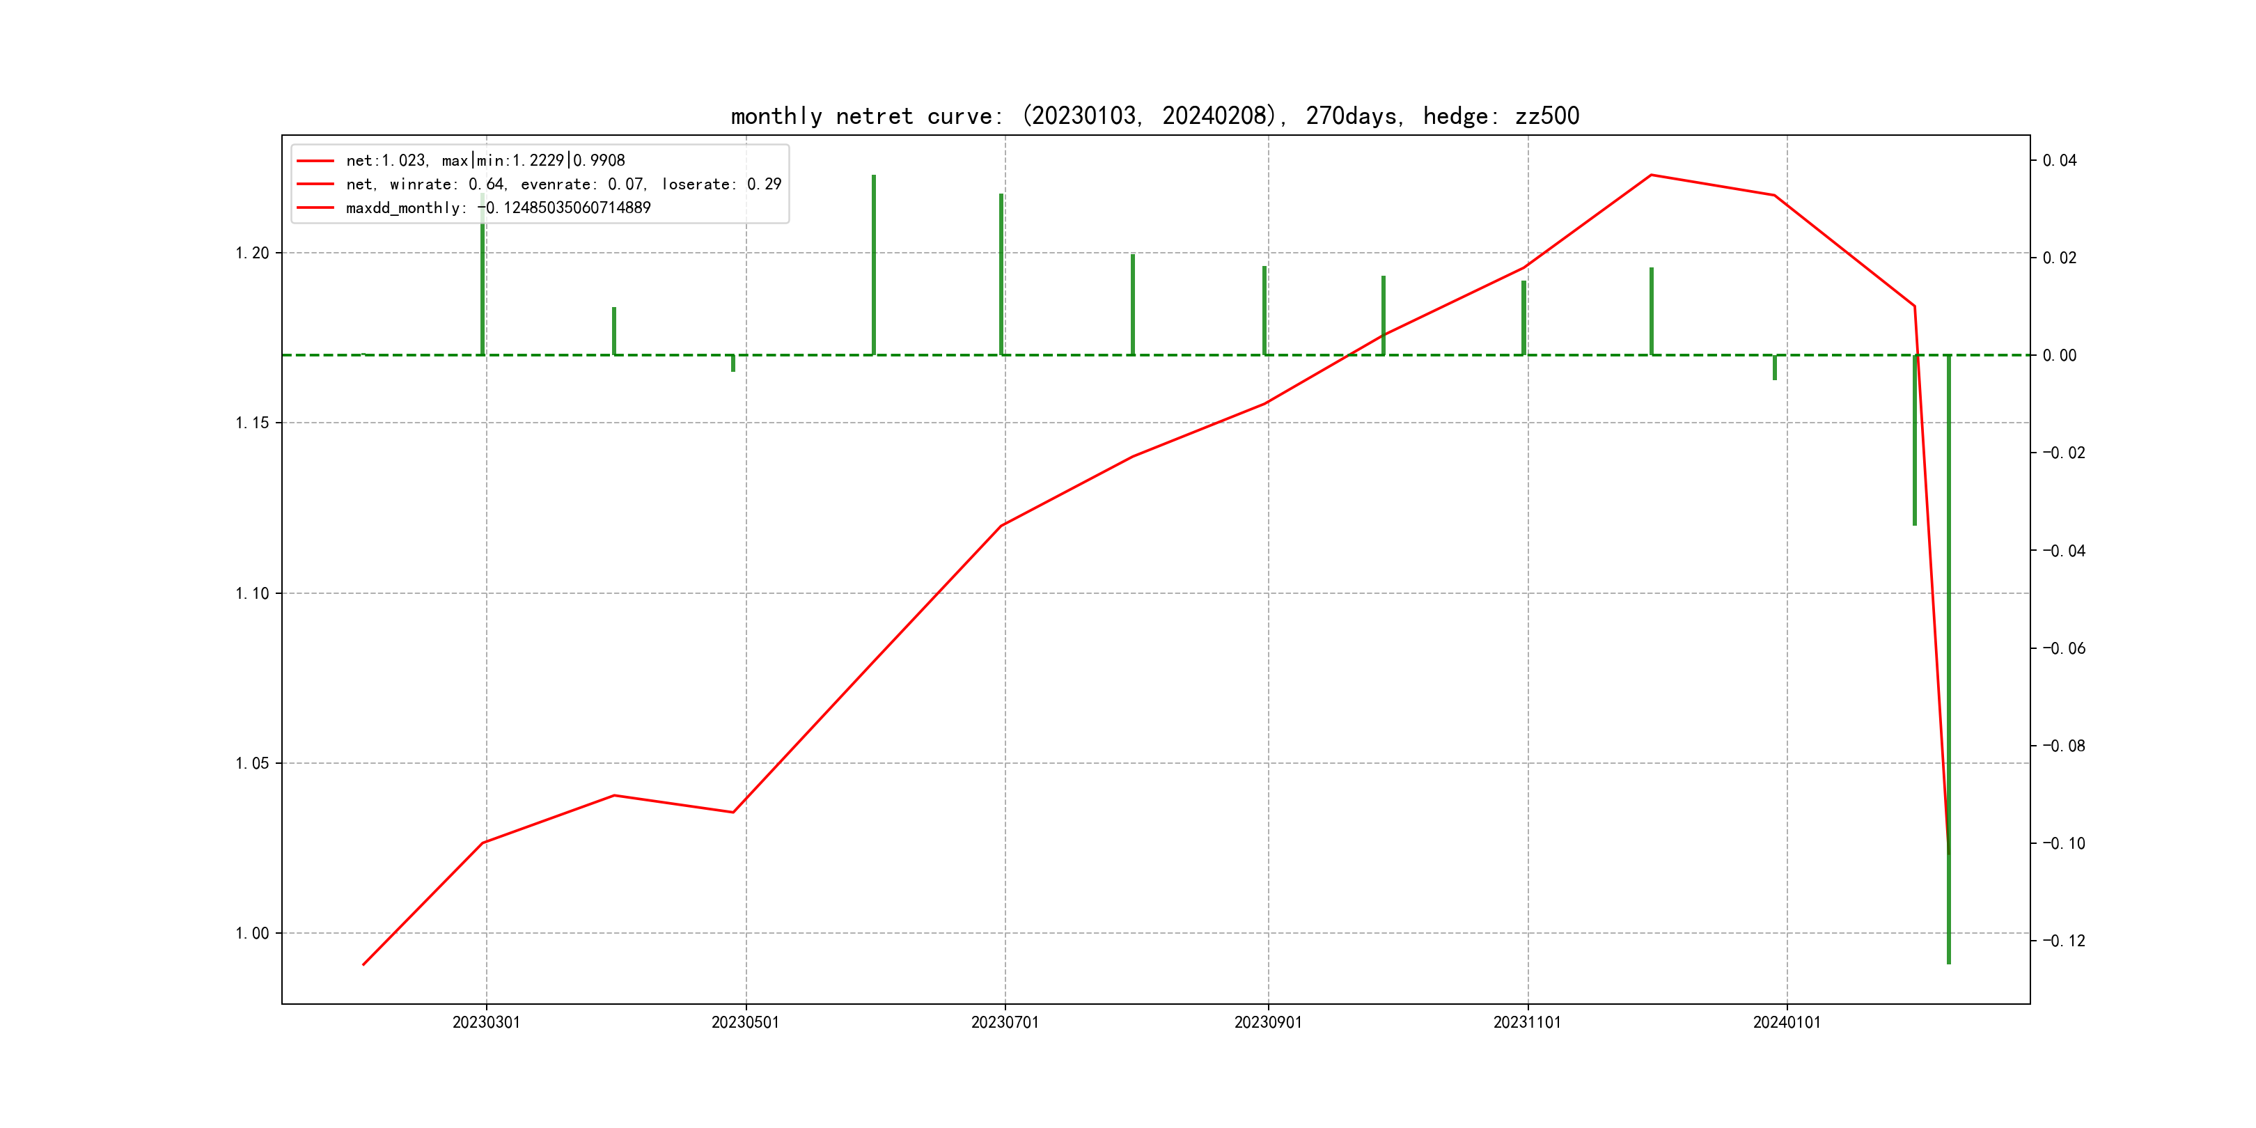The height and width of the screenshot is (1128, 2256).
Task: Click the 20231101 x-axis label
Action: (1528, 1022)
